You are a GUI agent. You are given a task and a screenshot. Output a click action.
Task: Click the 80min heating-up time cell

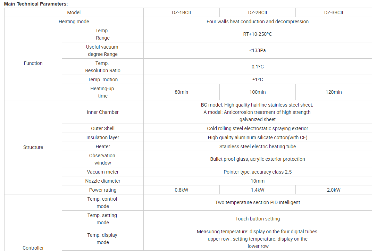[181, 92]
